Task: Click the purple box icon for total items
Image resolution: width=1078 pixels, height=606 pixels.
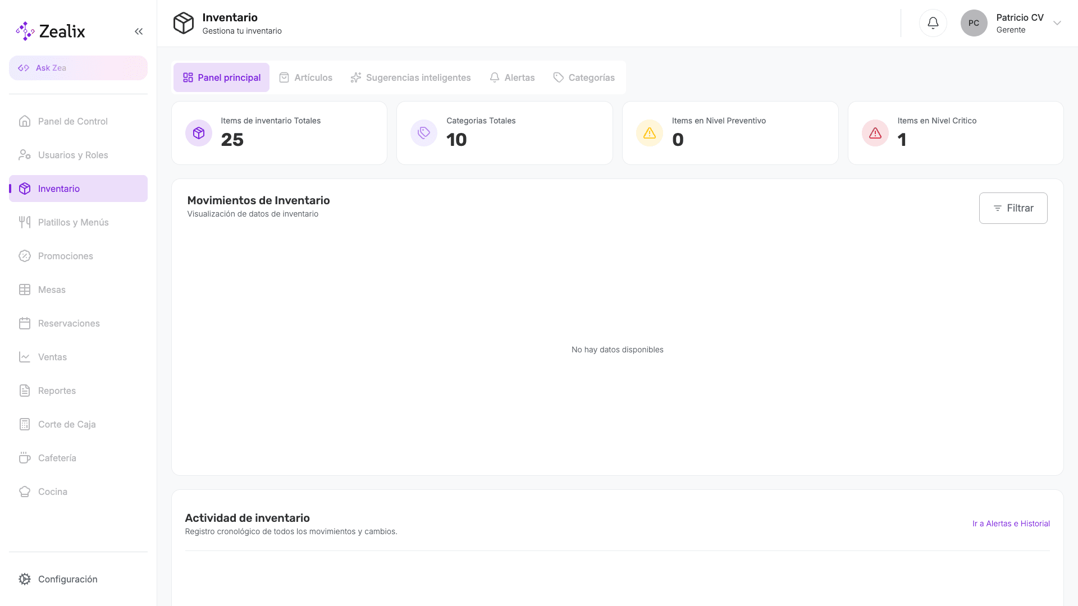Action: (x=199, y=133)
